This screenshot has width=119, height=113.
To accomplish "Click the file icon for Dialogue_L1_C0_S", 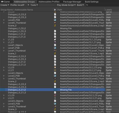I will tap(55, 31).
